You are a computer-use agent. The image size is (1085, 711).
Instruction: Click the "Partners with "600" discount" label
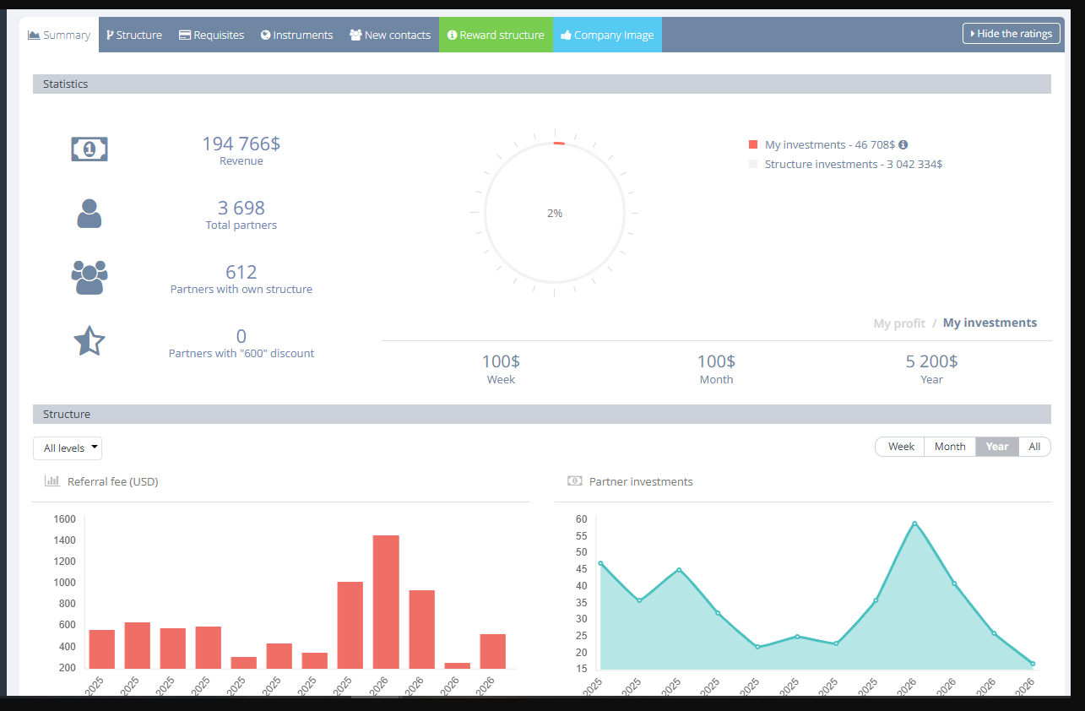tap(241, 354)
